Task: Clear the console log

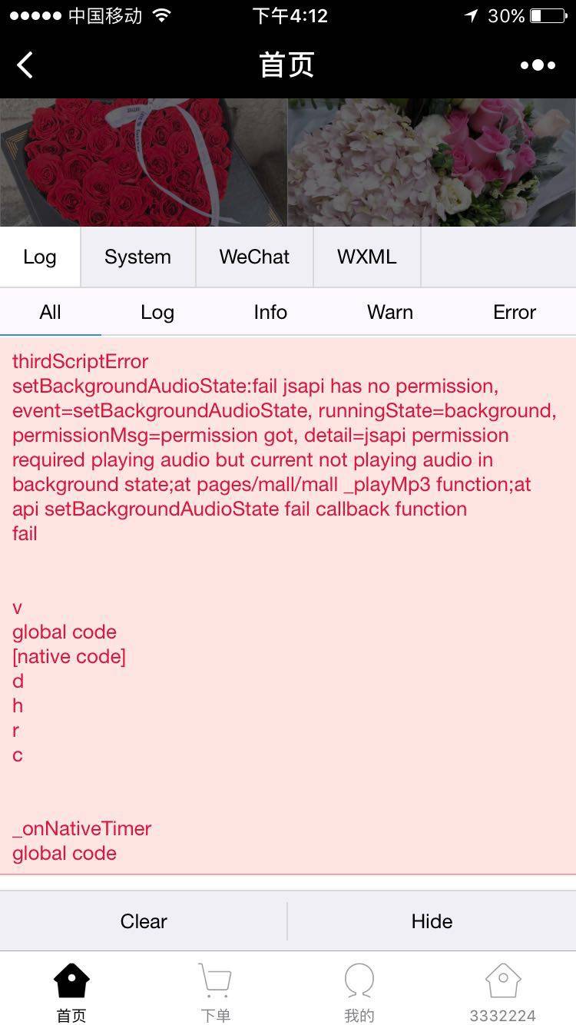Action: 144,921
